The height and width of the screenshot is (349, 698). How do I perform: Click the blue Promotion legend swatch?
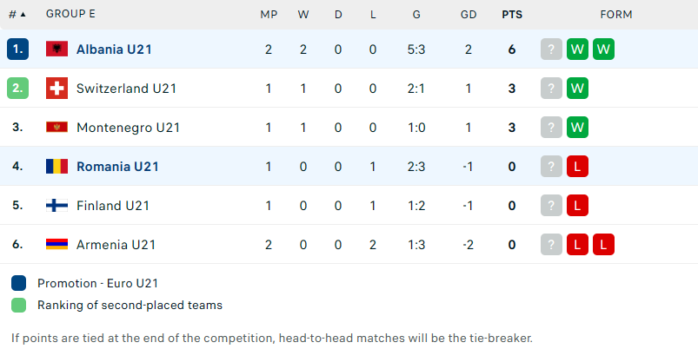click(x=19, y=283)
